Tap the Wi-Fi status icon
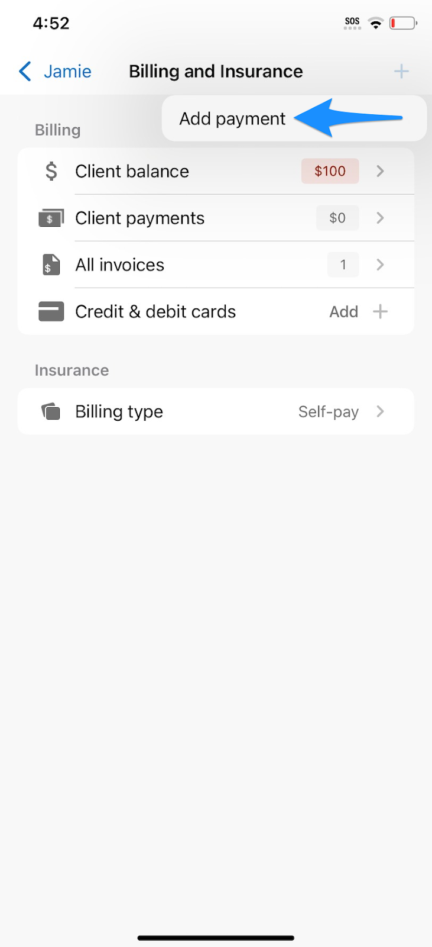 (375, 23)
